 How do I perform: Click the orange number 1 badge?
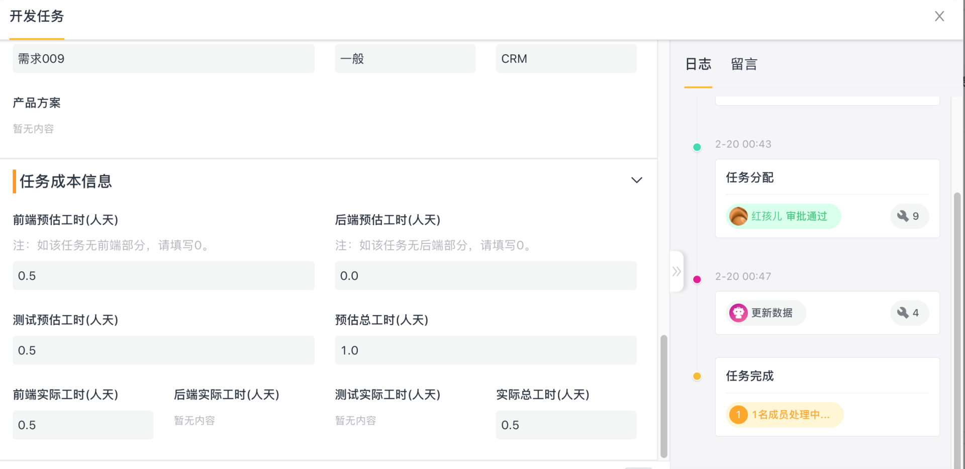738,415
